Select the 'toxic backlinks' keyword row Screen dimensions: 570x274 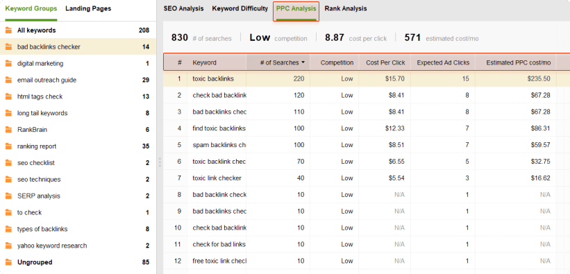367,78
